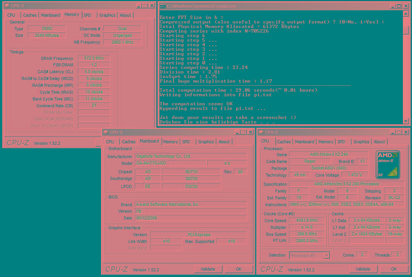Open About tab in Memory window

point(125,15)
